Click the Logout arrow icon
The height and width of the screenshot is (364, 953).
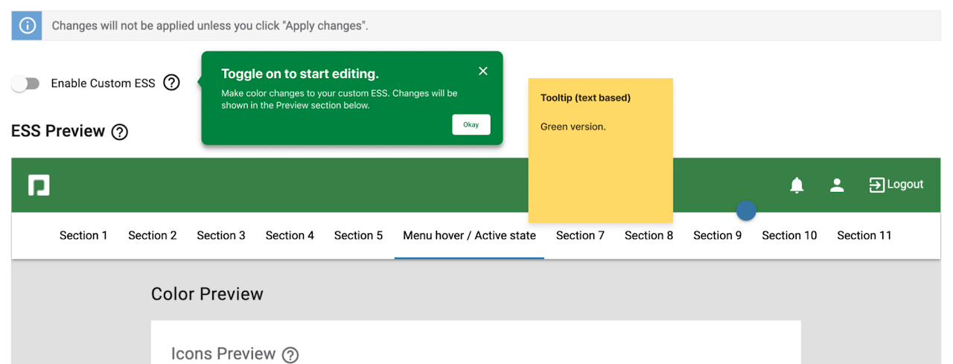click(877, 185)
